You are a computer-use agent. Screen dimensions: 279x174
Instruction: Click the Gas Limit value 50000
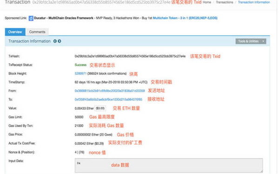click(79, 117)
